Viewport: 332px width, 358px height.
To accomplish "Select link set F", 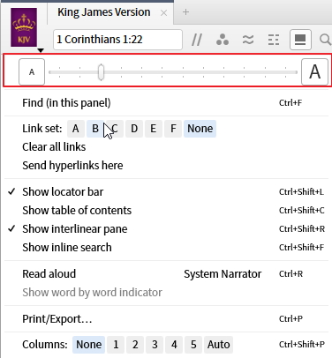I will pyautogui.click(x=173, y=129).
